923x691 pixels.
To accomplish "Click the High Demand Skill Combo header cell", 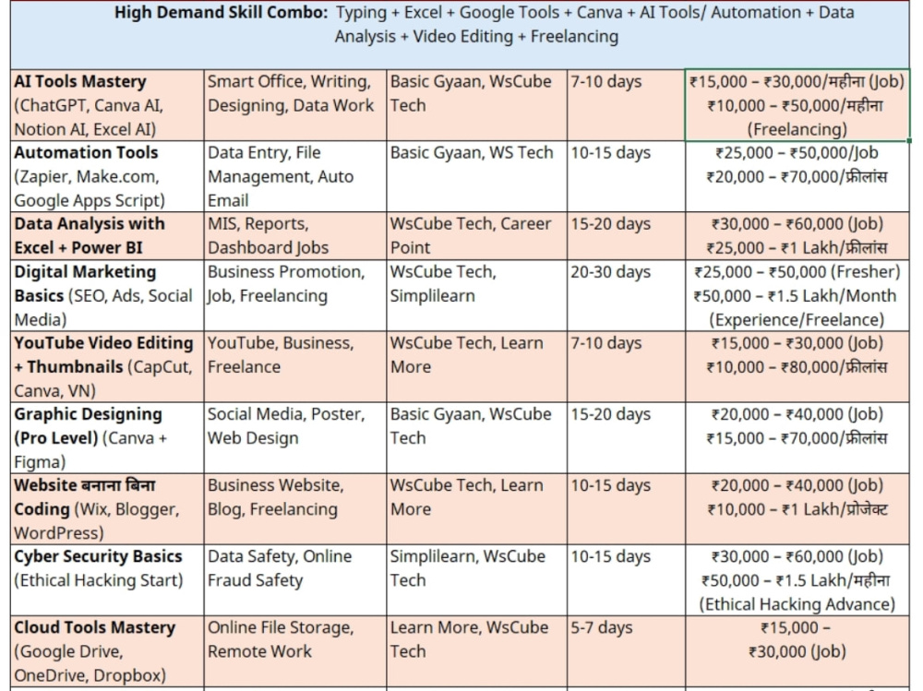I will (x=460, y=35).
